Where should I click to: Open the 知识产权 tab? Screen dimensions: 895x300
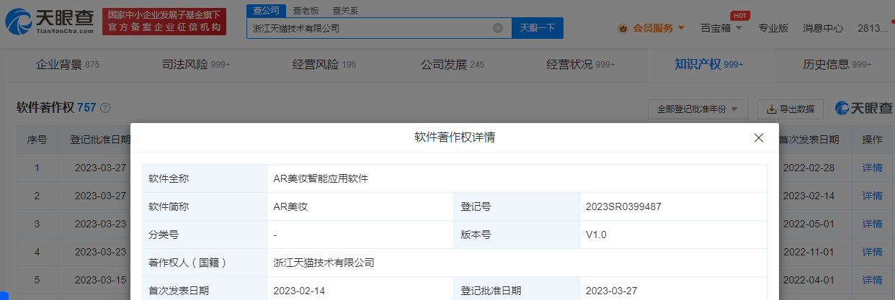(x=708, y=65)
